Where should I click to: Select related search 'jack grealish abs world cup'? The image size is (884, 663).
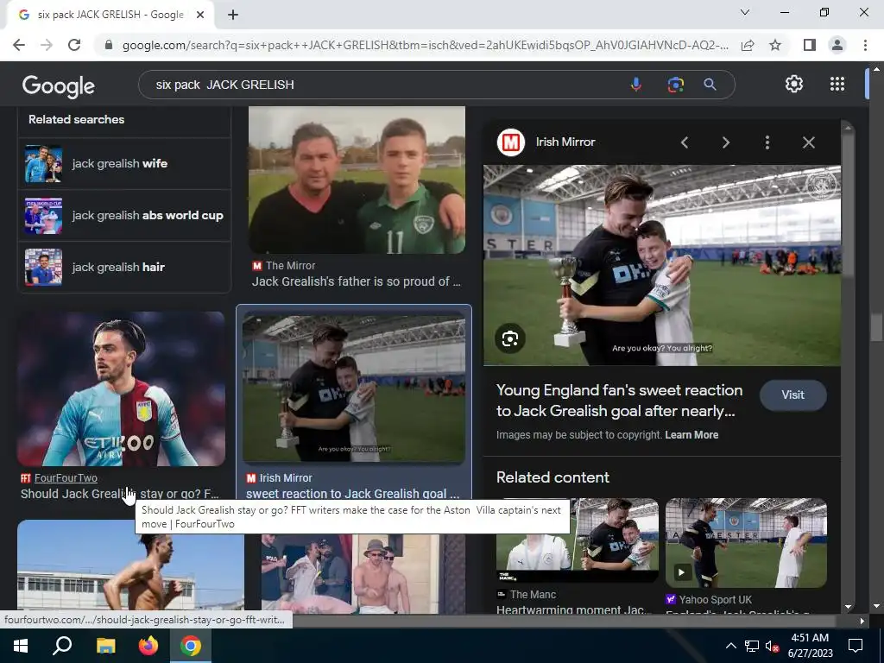coord(124,215)
